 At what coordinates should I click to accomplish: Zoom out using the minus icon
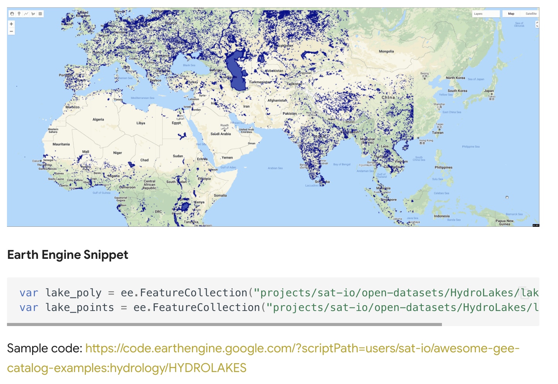11,31
